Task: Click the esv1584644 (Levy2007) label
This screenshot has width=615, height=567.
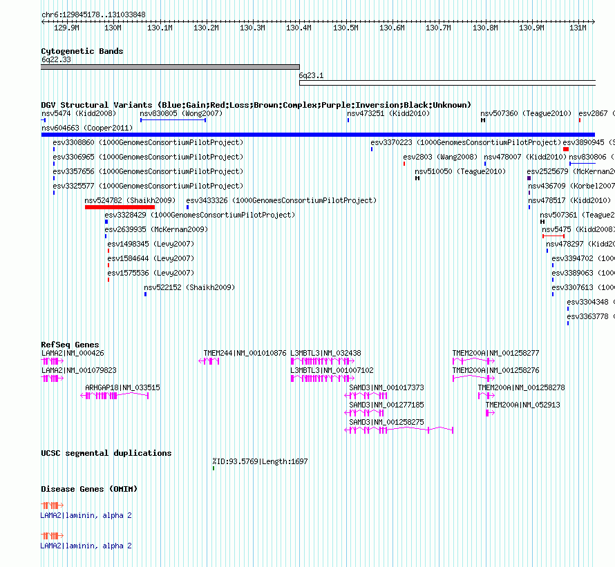Action: (151, 258)
